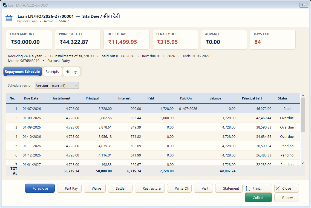Image resolution: width=311 pixels, height=208 pixels.
Task: Click the Purpose Dairy text
Action: point(59,61)
